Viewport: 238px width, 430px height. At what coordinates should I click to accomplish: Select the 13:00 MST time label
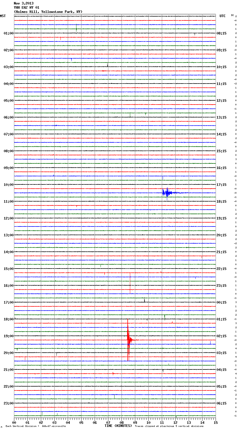pos(9,235)
